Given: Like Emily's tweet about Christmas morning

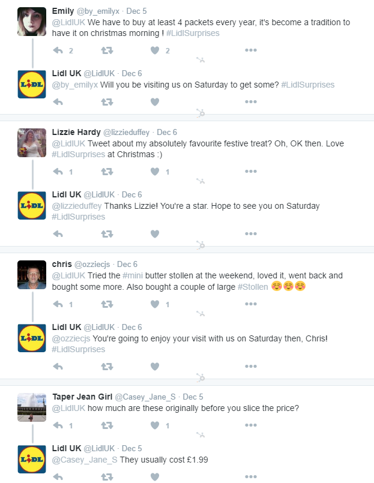Looking at the screenshot, I should click(154, 50).
